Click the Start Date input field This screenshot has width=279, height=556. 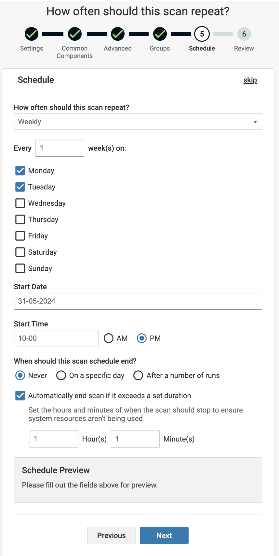click(138, 301)
